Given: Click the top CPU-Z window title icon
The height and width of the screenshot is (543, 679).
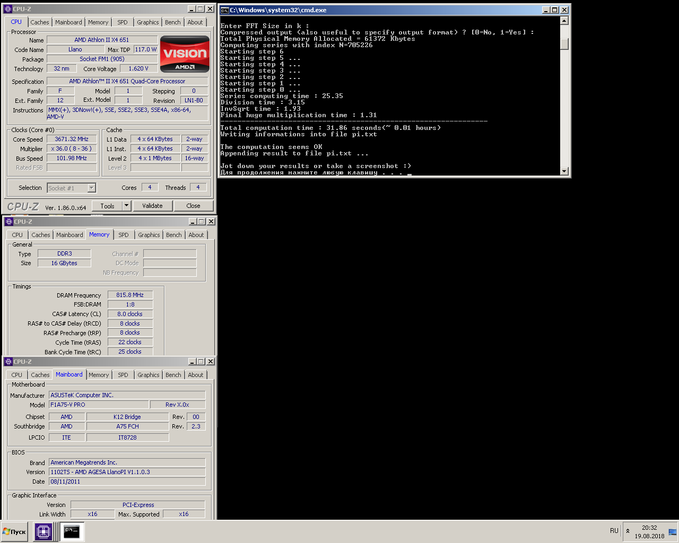Looking at the screenshot, I should pyautogui.click(x=8, y=9).
